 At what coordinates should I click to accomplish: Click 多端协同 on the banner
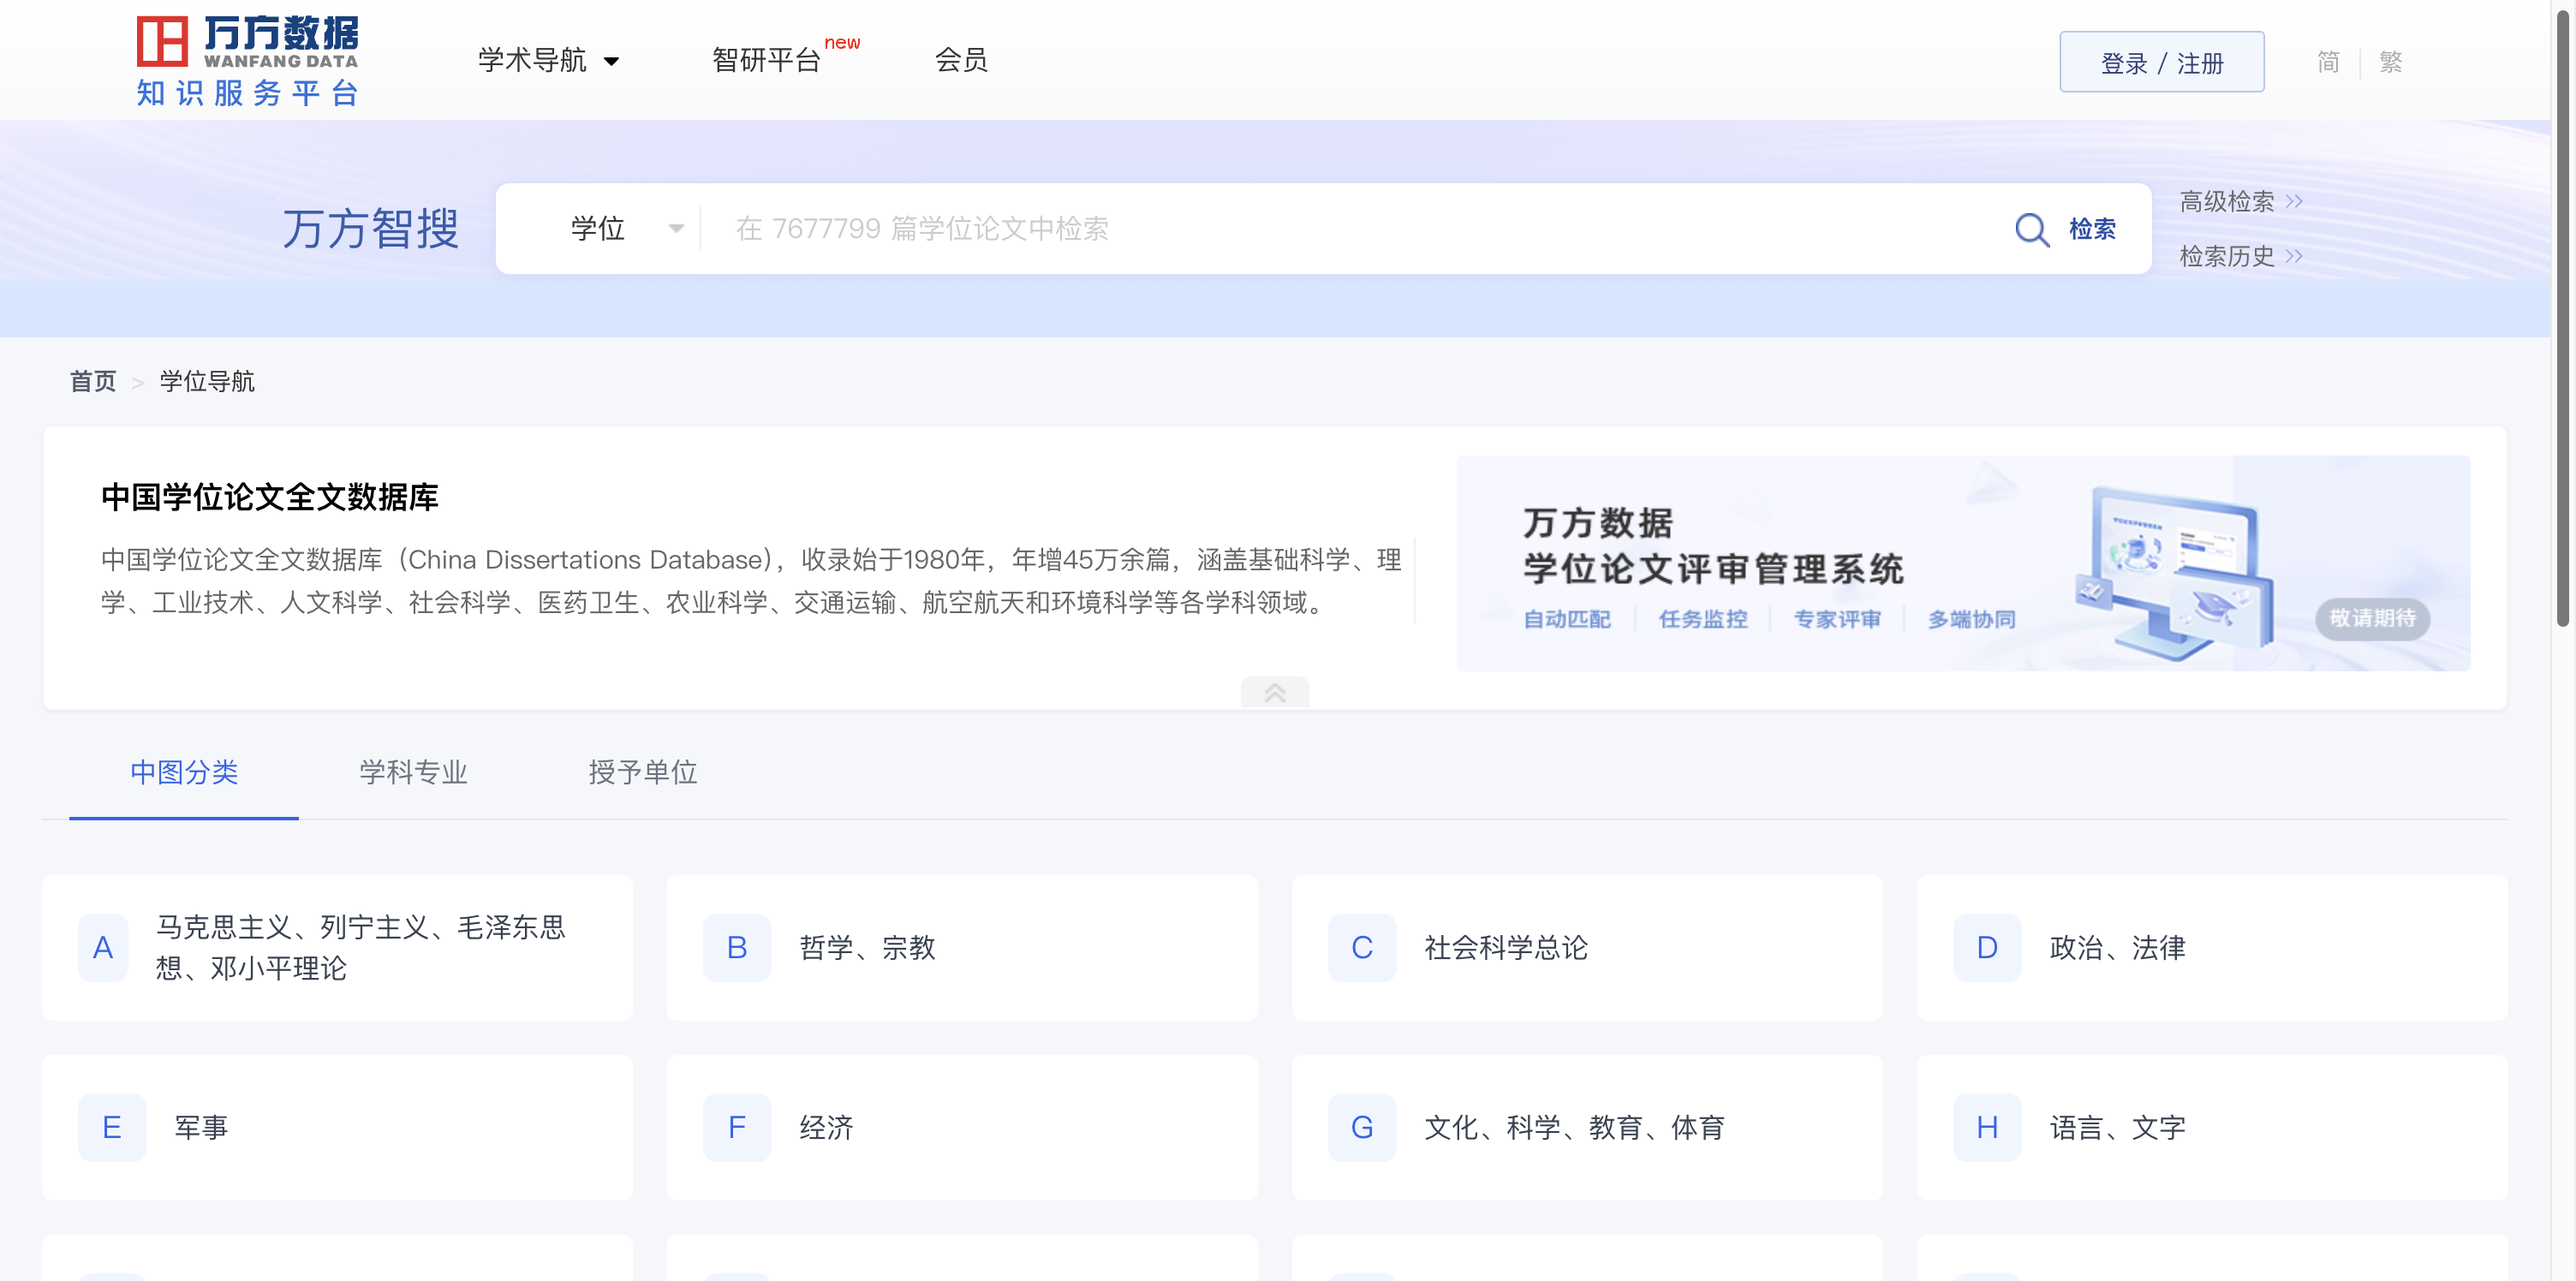1971,619
